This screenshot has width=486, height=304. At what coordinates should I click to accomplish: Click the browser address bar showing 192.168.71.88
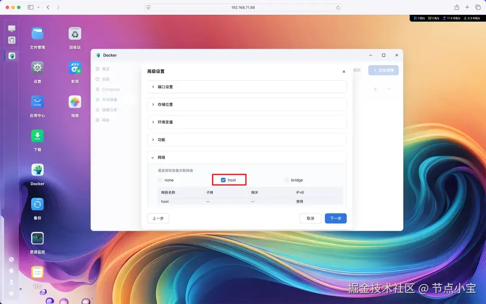(243, 7)
